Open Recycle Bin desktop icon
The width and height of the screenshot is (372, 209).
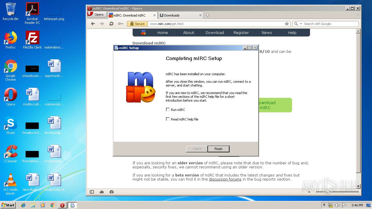point(10,12)
